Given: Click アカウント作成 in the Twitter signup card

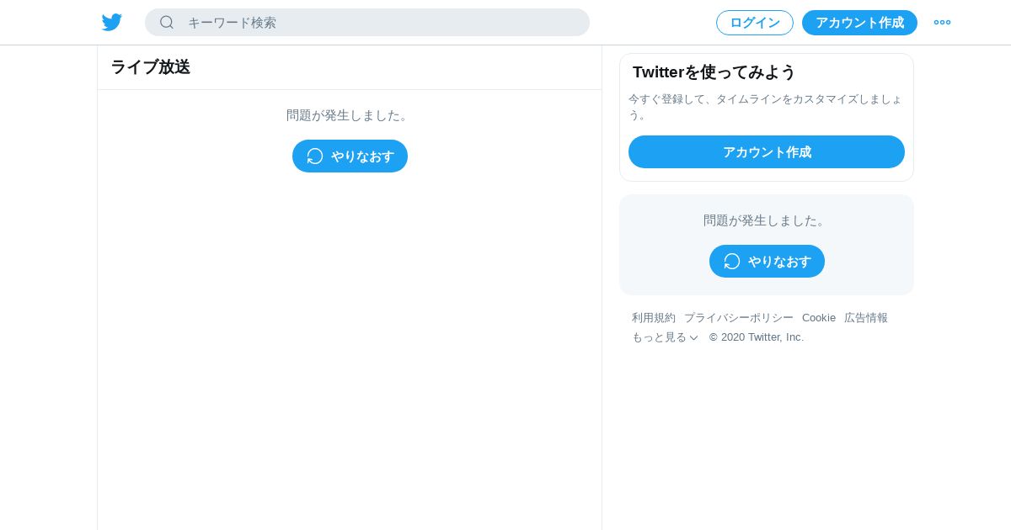Looking at the screenshot, I should 767,152.
